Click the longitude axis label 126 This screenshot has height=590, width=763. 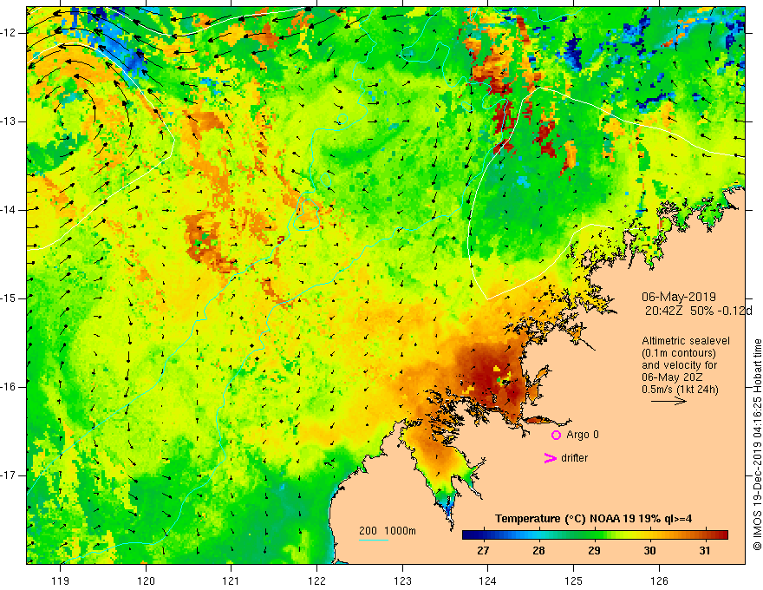[659, 580]
